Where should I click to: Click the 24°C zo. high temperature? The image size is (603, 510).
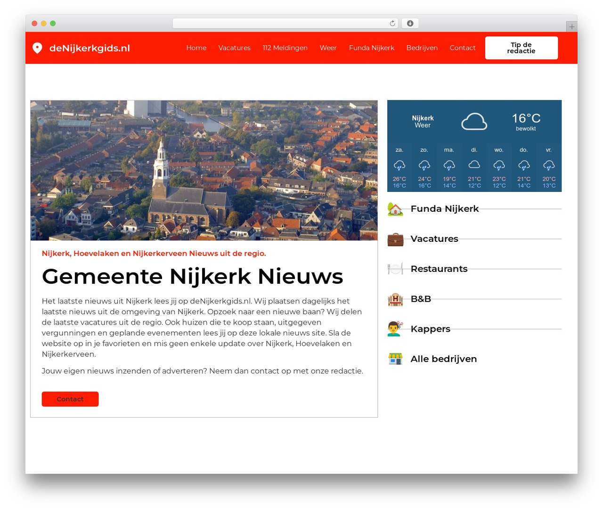[424, 179]
